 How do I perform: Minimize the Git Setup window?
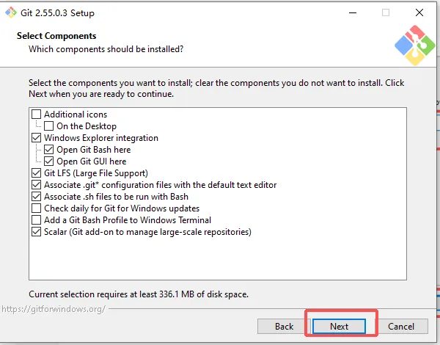point(353,12)
